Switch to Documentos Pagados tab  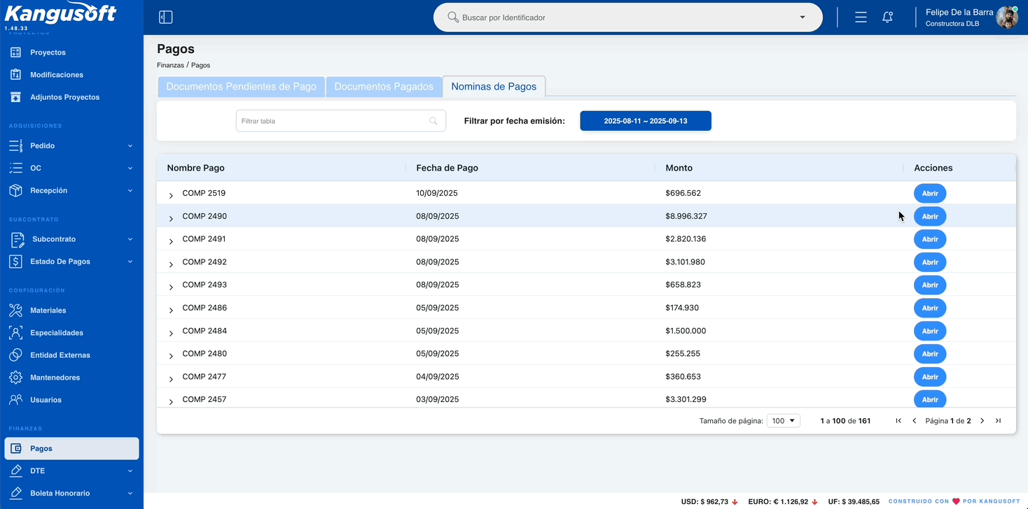click(384, 87)
